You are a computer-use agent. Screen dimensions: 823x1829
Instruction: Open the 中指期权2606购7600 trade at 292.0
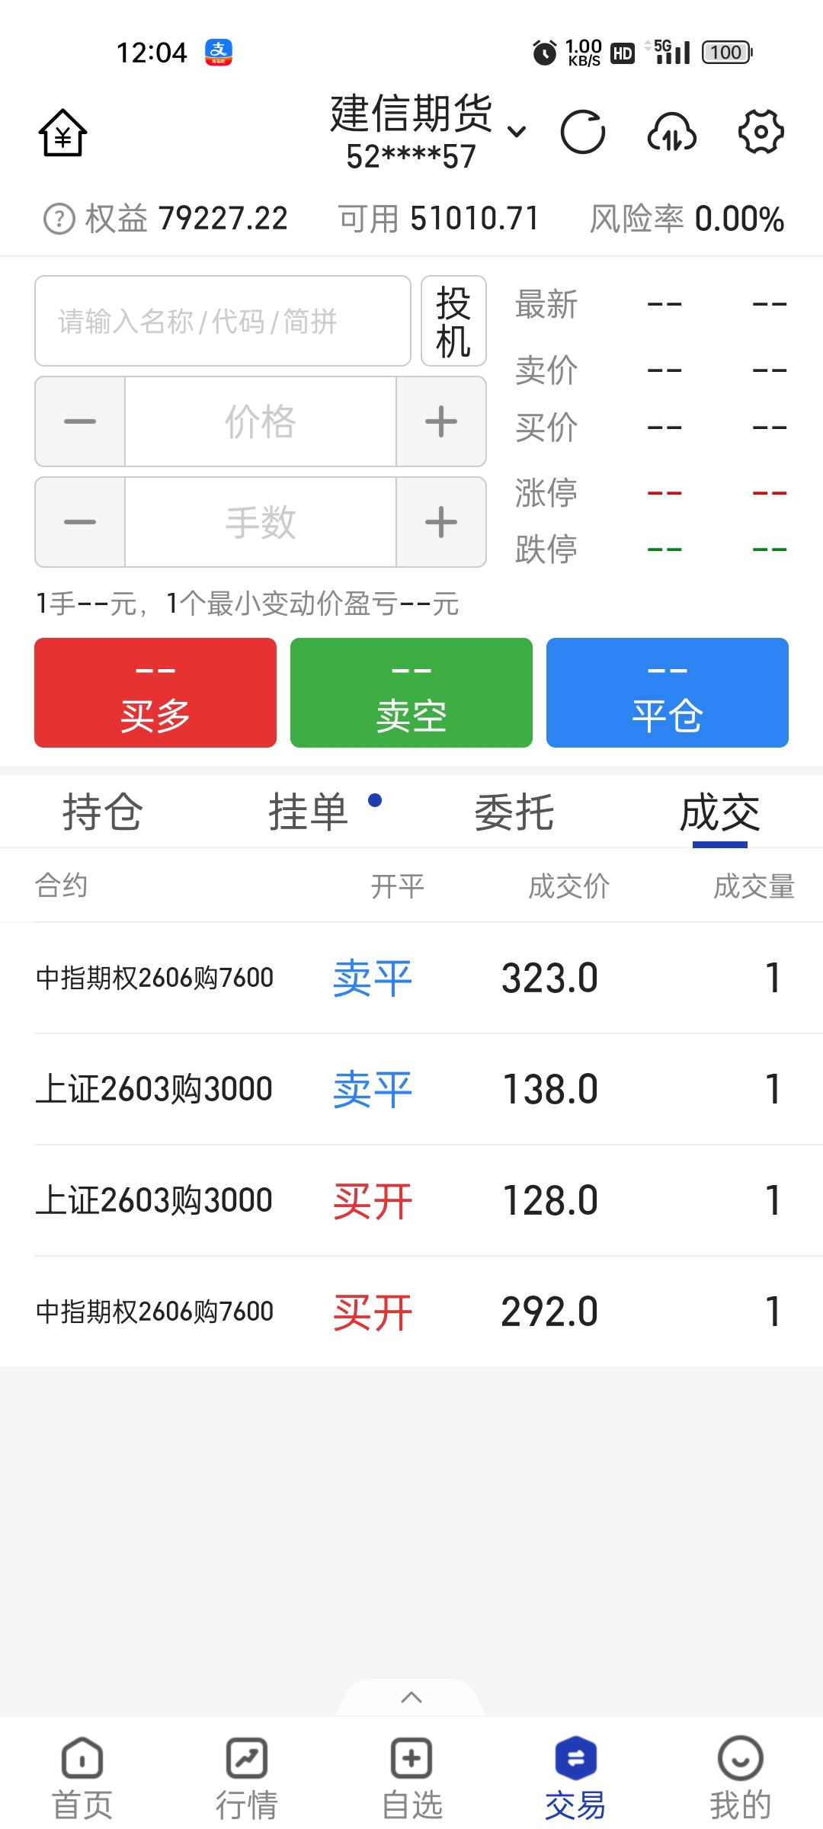click(411, 1312)
